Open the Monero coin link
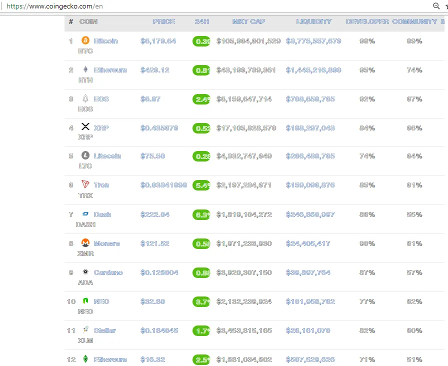This screenshot has height=366, width=448. pyautogui.click(x=107, y=243)
